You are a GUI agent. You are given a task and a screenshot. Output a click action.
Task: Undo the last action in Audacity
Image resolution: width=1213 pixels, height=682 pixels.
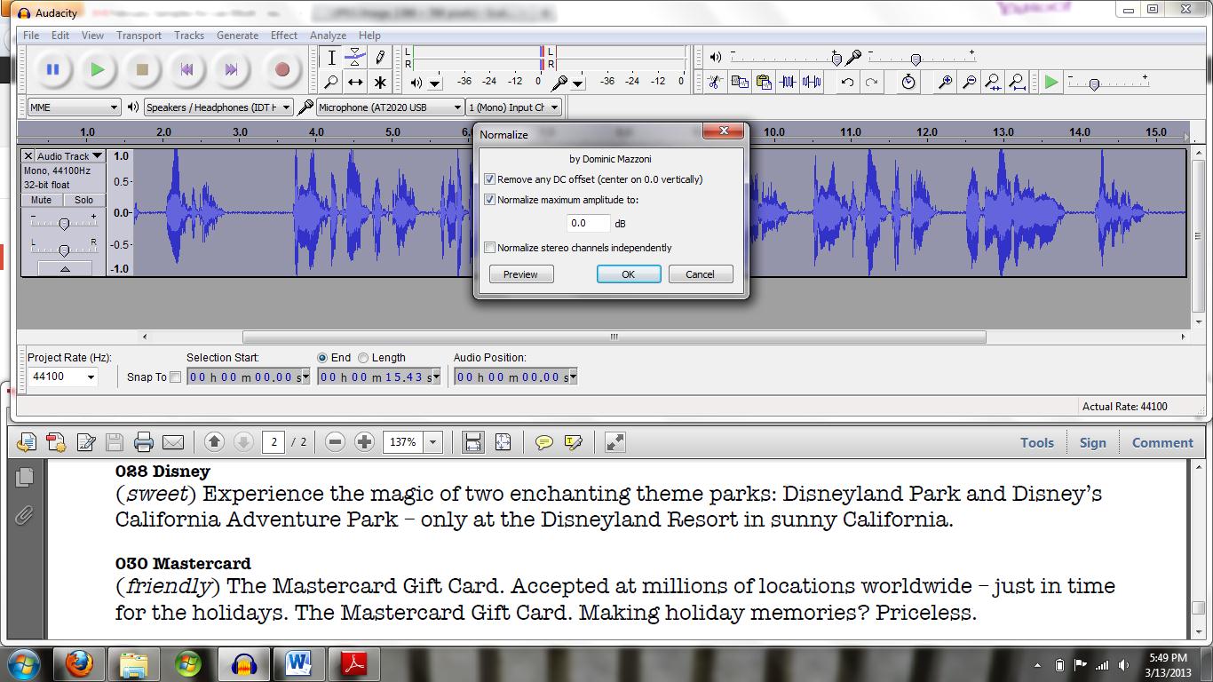click(x=848, y=82)
